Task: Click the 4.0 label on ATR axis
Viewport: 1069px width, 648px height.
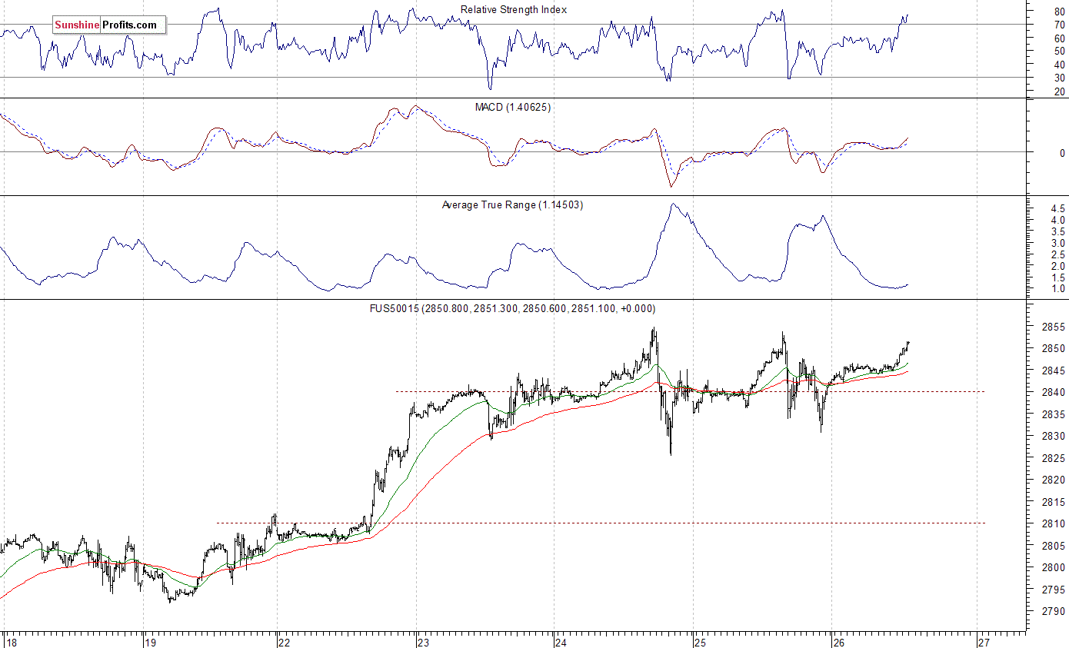Action: (1057, 221)
